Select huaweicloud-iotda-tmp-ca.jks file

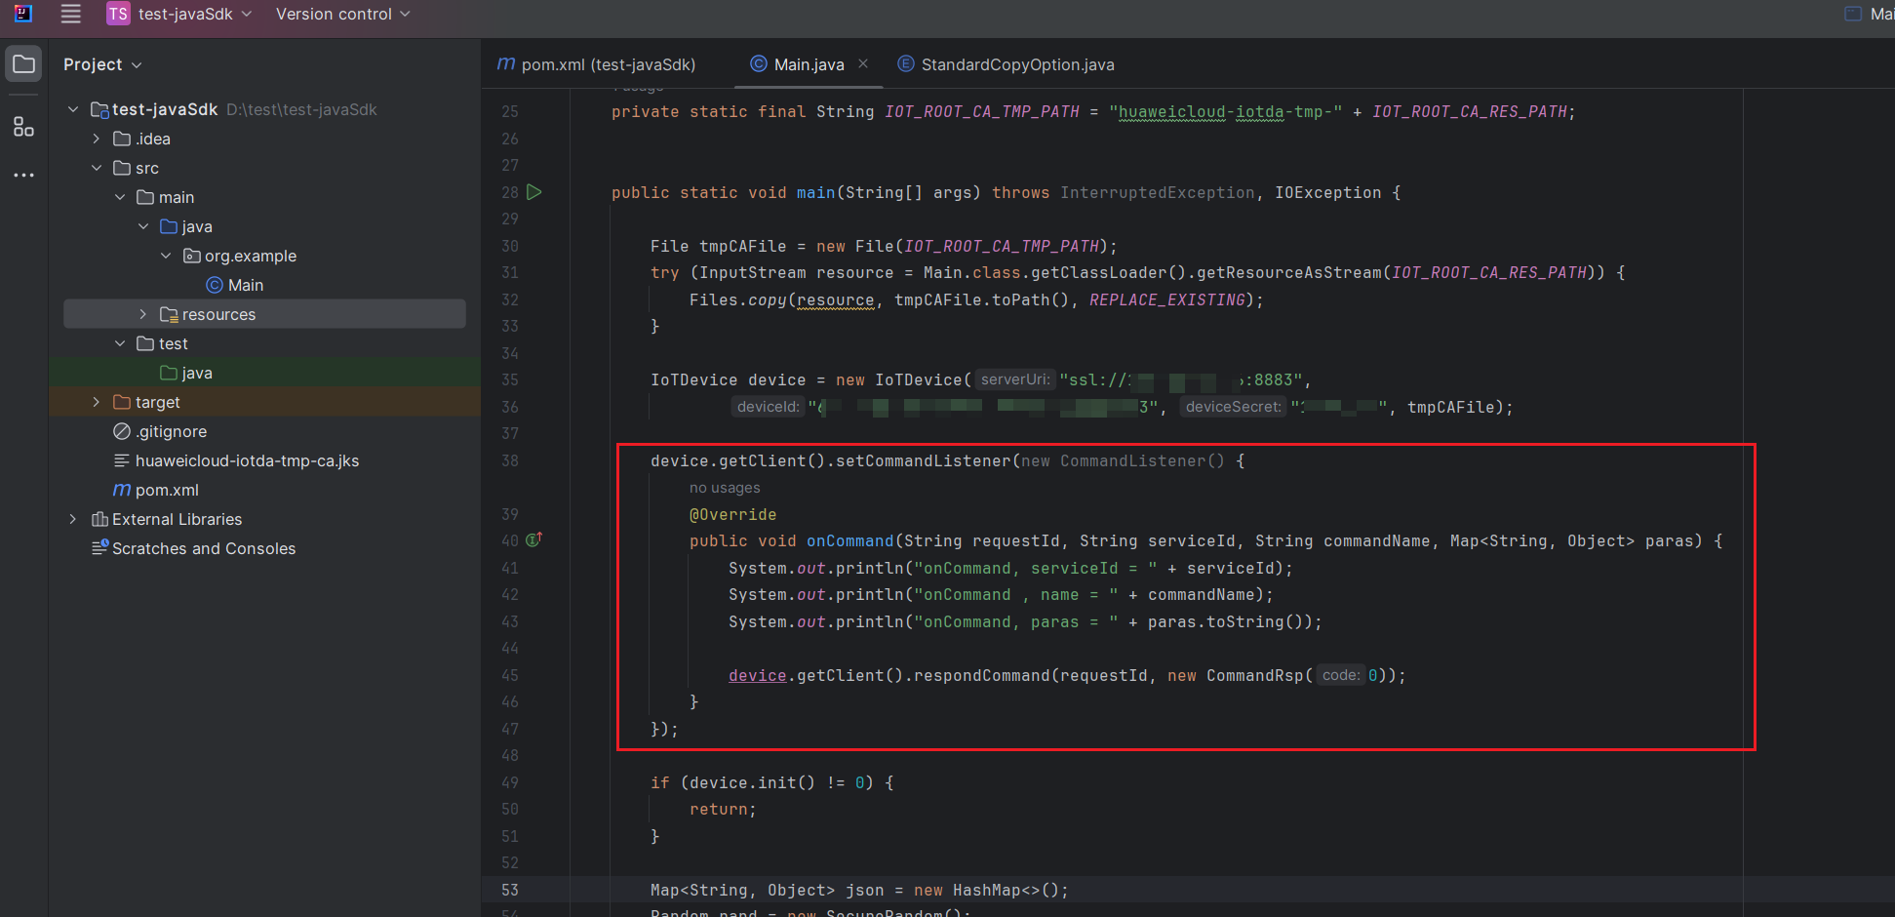[236, 460]
